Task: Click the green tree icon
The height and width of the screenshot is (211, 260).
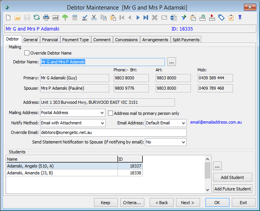Action: coord(65,18)
